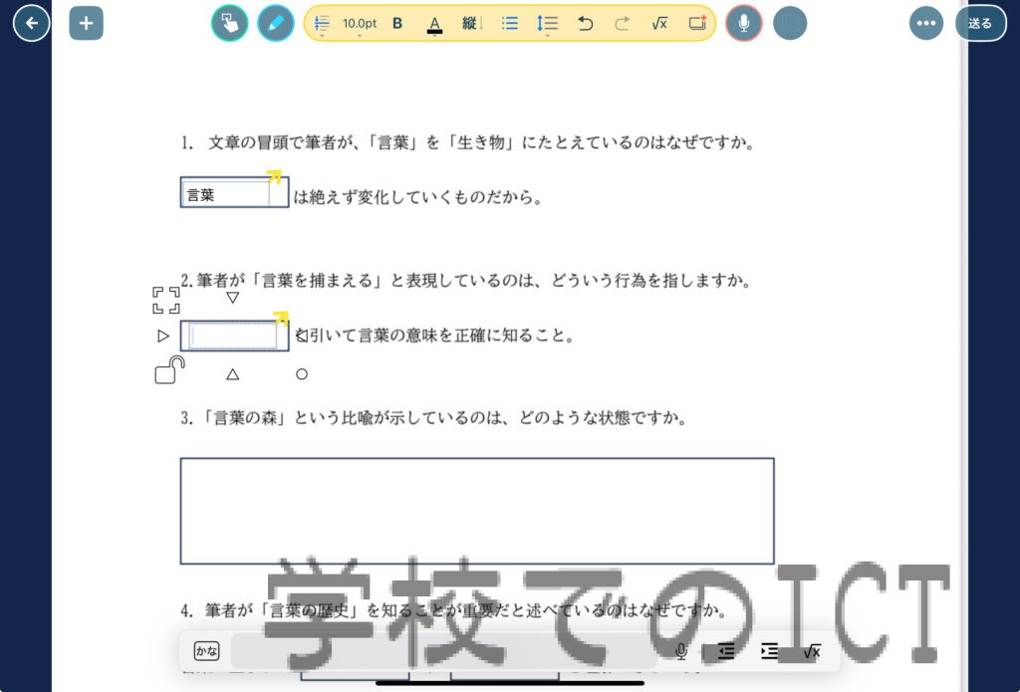This screenshot has height=692, width=1020.
Task: Insert a new text box
Action: [x=697, y=23]
